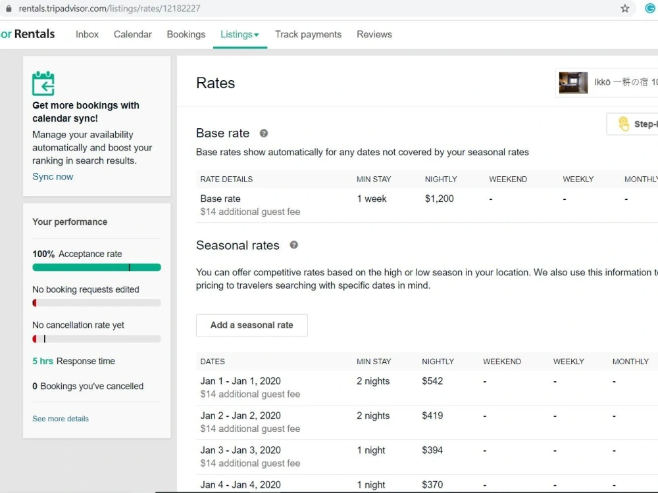Expand the Listings dropdown menu

[x=240, y=34]
